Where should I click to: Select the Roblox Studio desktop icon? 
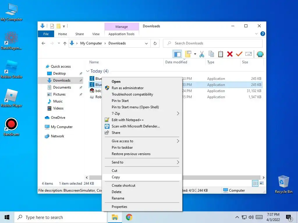11,69
